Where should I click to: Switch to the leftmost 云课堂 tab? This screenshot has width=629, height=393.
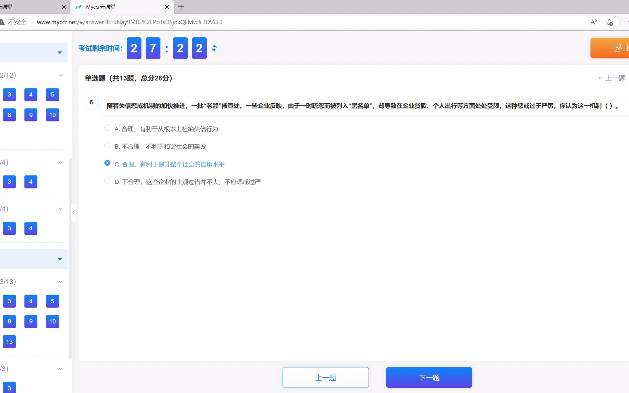coord(34,7)
